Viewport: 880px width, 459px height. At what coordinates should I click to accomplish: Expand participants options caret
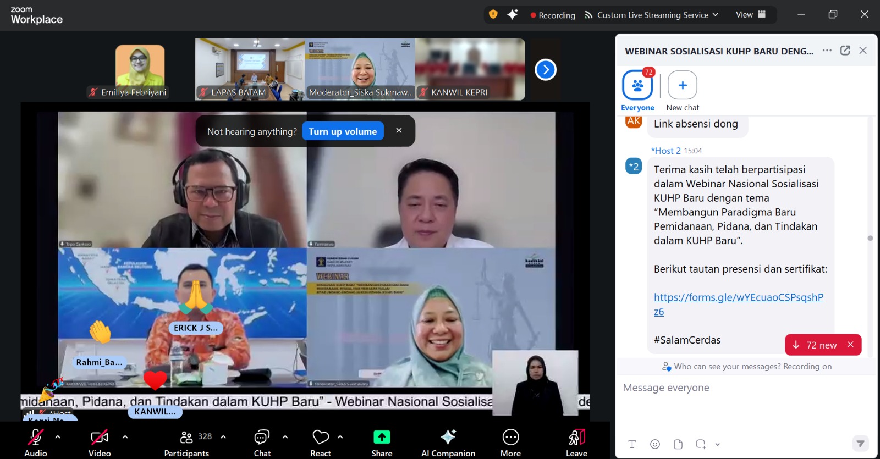(223, 437)
